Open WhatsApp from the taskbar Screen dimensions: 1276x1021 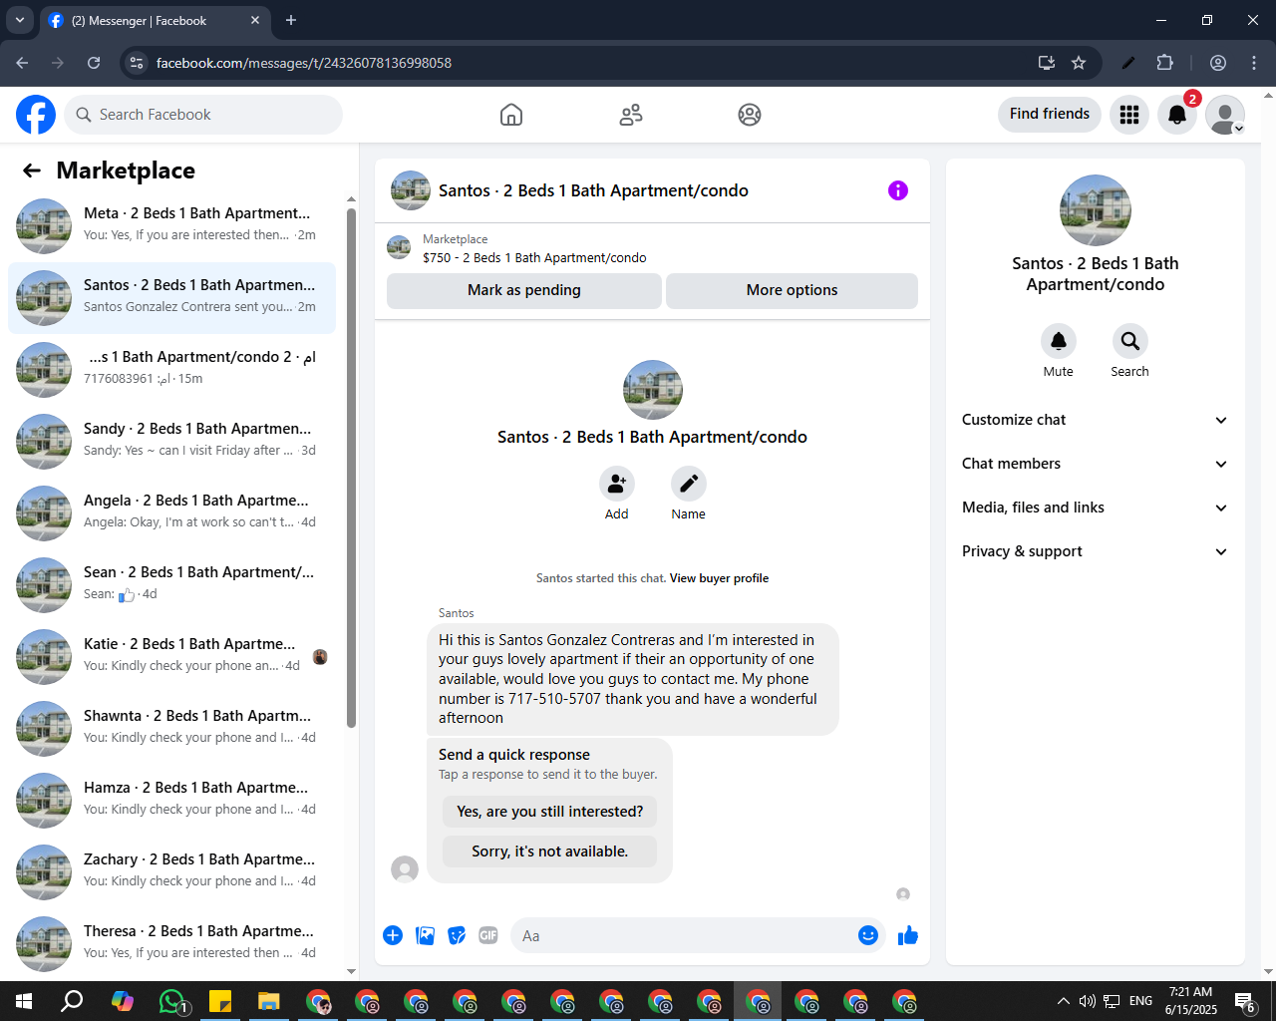(x=171, y=1001)
